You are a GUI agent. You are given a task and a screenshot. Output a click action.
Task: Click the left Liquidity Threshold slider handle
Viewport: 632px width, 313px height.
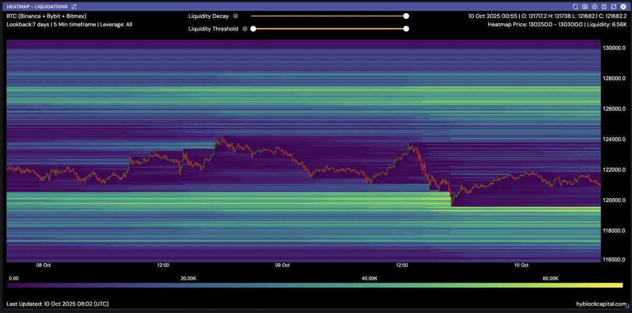(253, 29)
